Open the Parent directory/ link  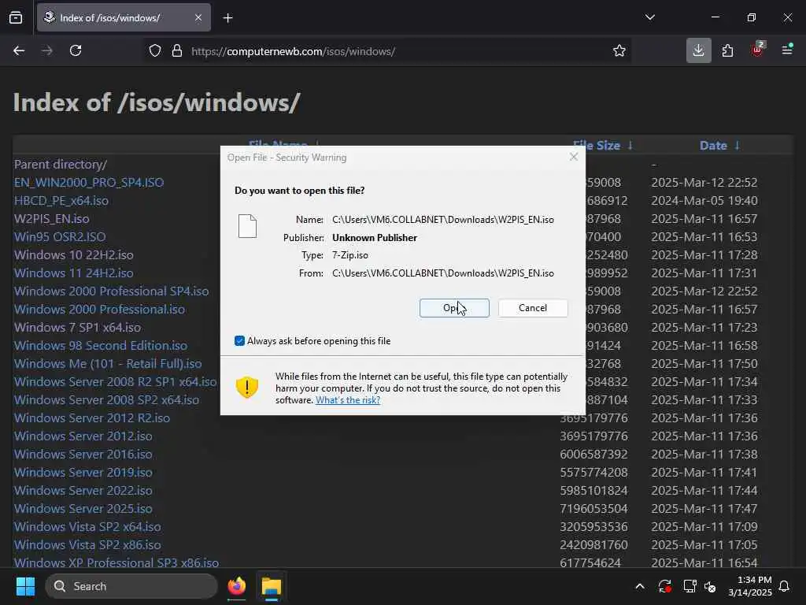61,164
